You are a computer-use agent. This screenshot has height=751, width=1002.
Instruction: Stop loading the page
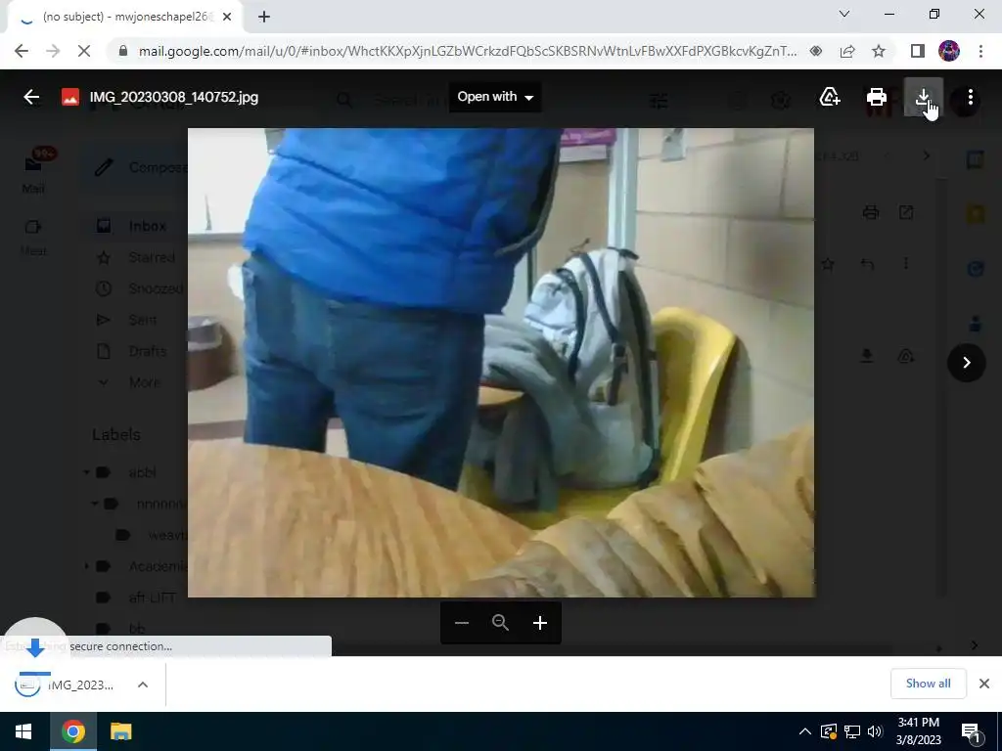point(84,51)
